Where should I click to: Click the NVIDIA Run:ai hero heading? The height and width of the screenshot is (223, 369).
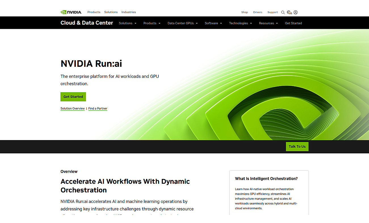point(91,63)
